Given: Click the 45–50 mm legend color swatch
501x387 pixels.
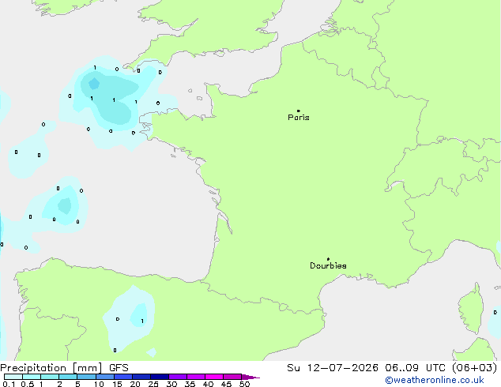Looking at the screenshot, I should 232,377.
